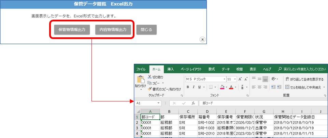Click the Format Painter (書式のコピー/貼り付け) brush icon
The width and height of the screenshot is (328, 138).
[149, 88]
